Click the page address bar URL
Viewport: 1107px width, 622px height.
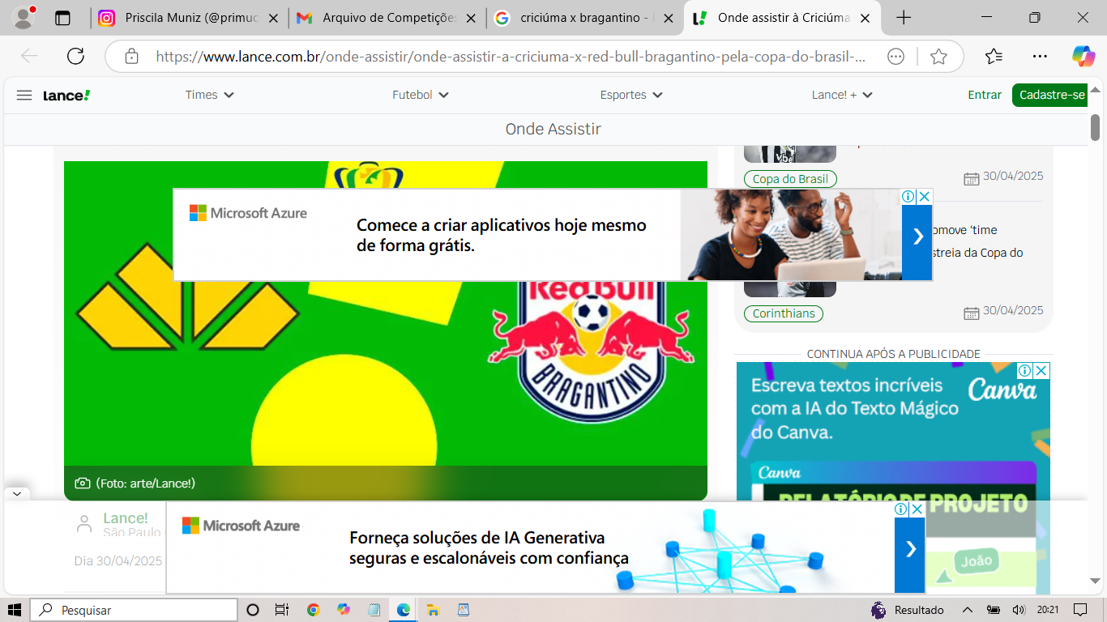click(x=511, y=57)
